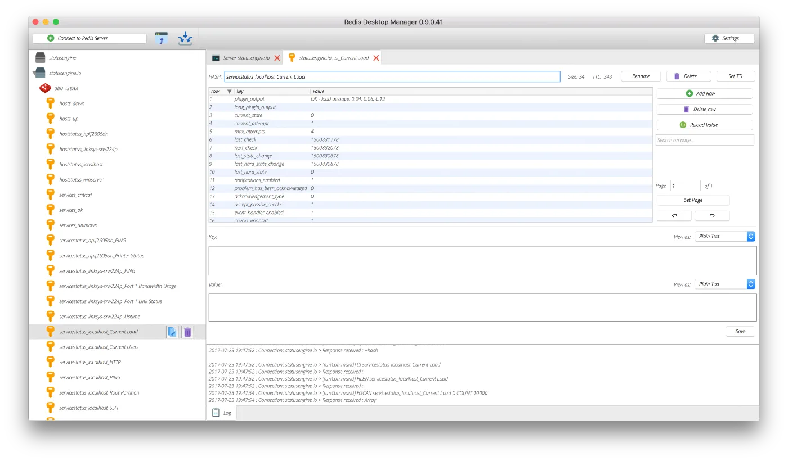Select servicestatus_linksys-srw224p_Port 1 Link Status key
788x461 pixels.
pos(110,301)
